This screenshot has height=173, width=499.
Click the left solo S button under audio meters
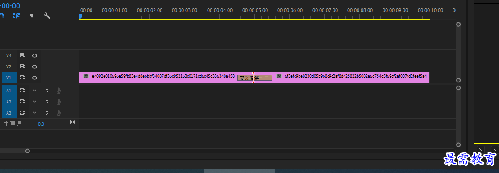point(481,149)
